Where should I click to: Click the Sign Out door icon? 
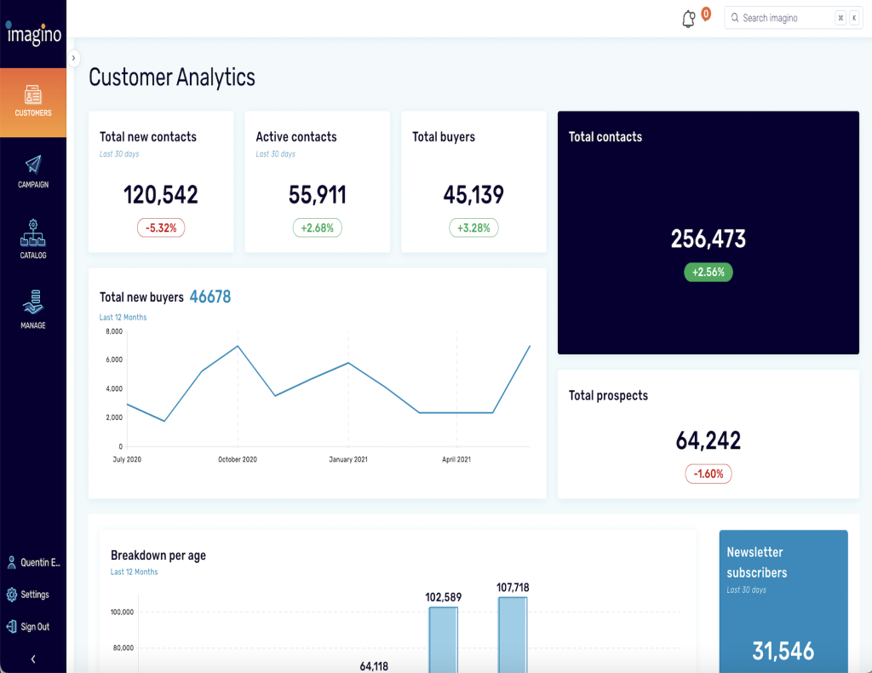[14, 626]
